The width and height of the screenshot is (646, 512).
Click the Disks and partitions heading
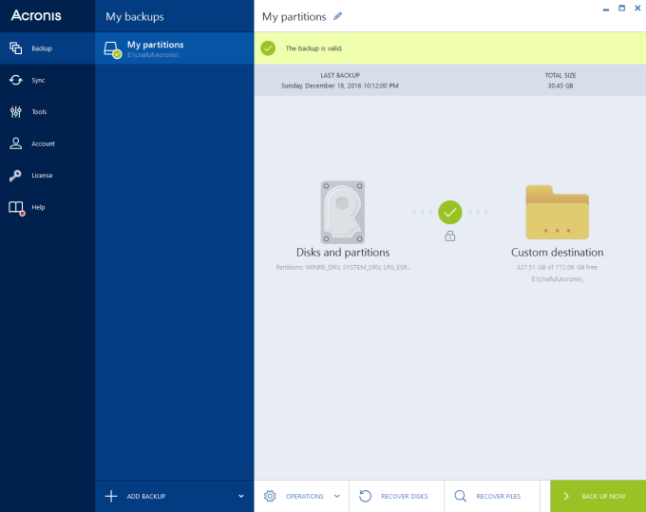point(343,252)
